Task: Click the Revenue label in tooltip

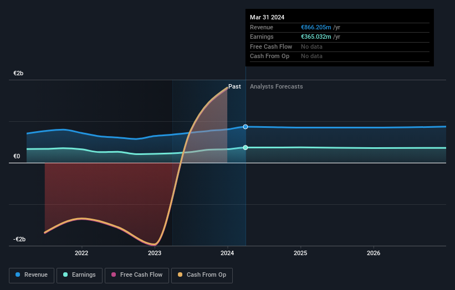Action: point(262,27)
